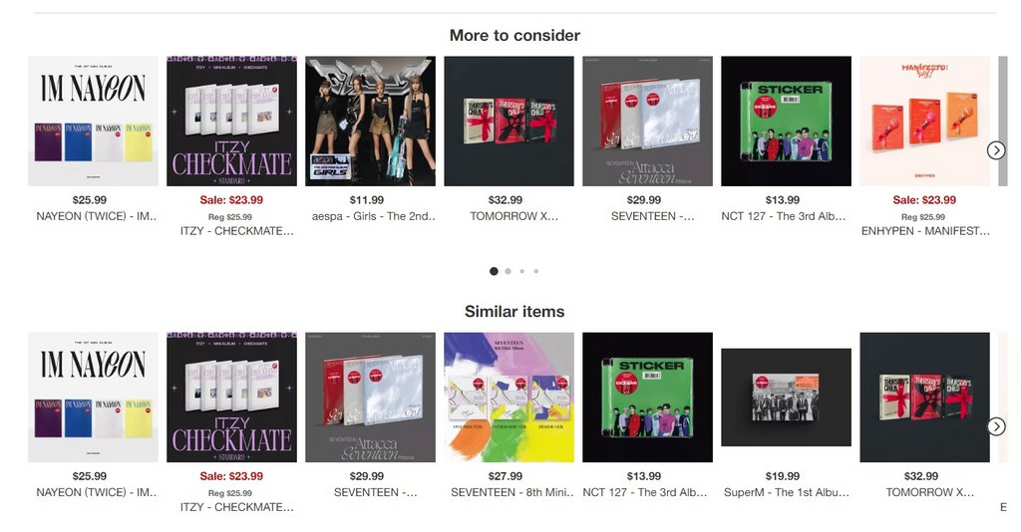
Task: Click next arrow in More to consider carousel
Action: [x=996, y=150]
